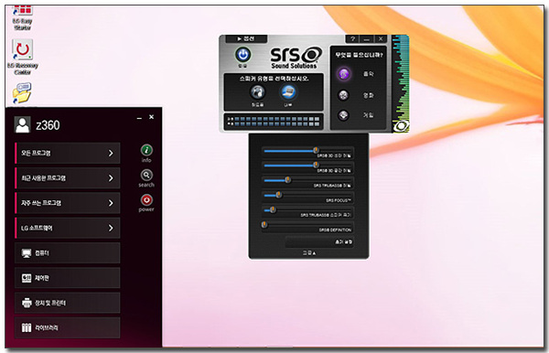Click the blue SRS power button
Viewport: 549px width, 353px height.
pos(243,55)
